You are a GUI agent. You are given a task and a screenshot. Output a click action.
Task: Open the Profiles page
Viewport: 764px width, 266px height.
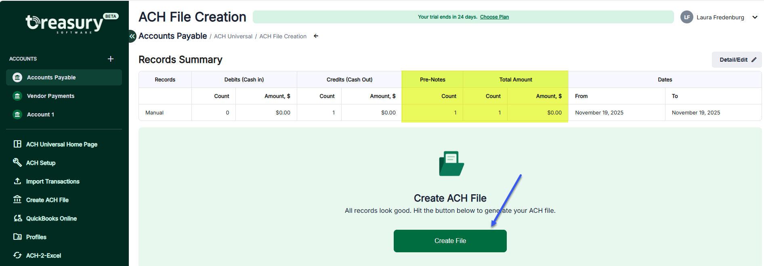coord(36,237)
